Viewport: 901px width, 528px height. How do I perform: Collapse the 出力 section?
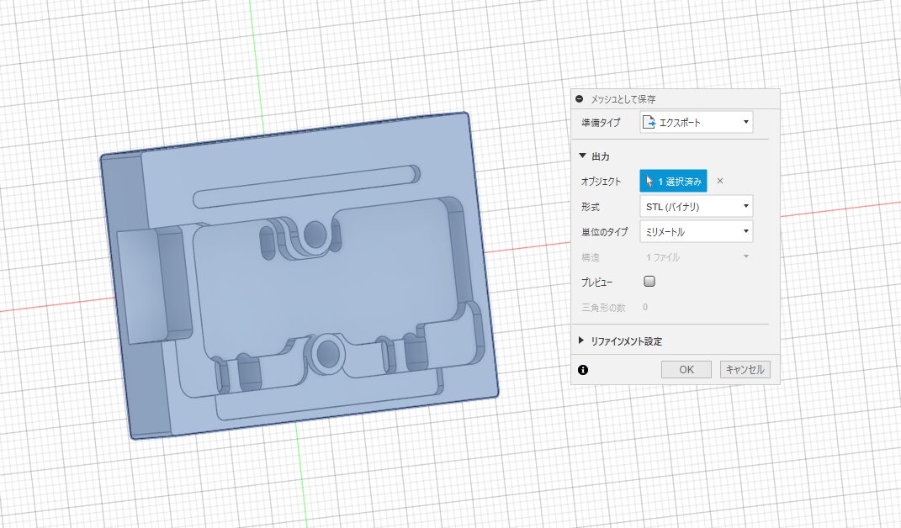point(582,156)
